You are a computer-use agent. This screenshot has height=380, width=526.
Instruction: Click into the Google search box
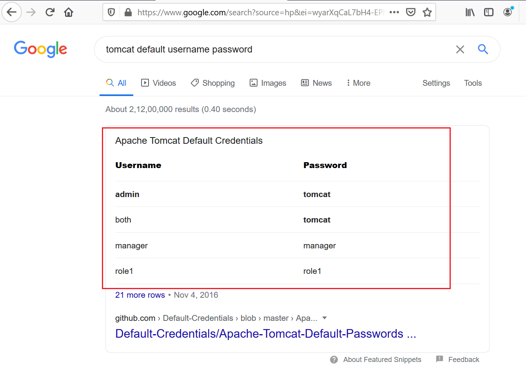(x=274, y=49)
